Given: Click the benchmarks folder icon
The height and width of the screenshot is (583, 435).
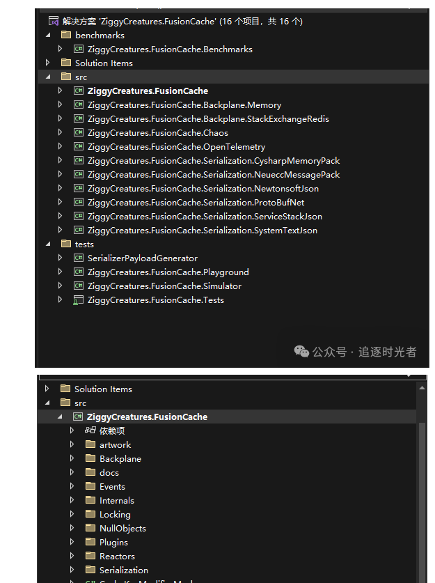Looking at the screenshot, I should tap(66, 35).
